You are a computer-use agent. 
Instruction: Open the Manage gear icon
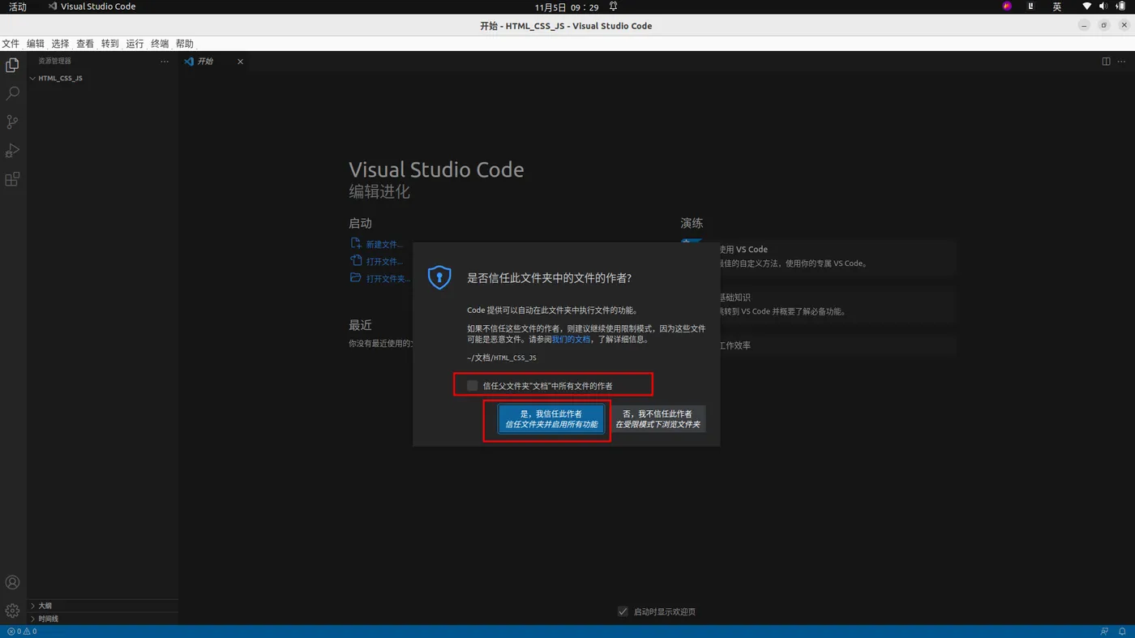coord(12,610)
